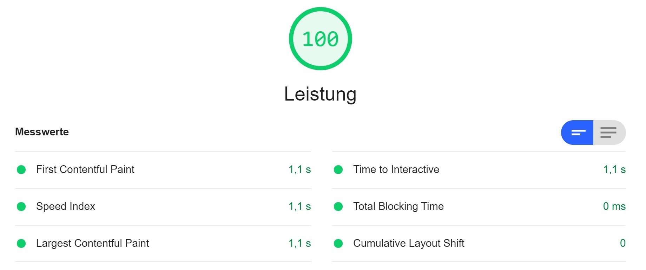Click the green 100 performance score gauge
Screen dimensions: 646x270
(x=320, y=39)
